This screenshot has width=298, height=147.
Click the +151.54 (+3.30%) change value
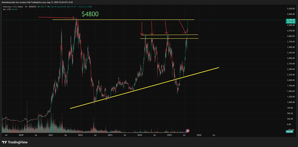point(85,7)
